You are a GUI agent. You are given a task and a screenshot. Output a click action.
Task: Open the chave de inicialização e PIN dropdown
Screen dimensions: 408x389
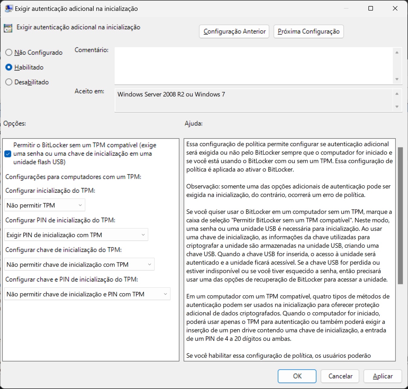pos(87,294)
